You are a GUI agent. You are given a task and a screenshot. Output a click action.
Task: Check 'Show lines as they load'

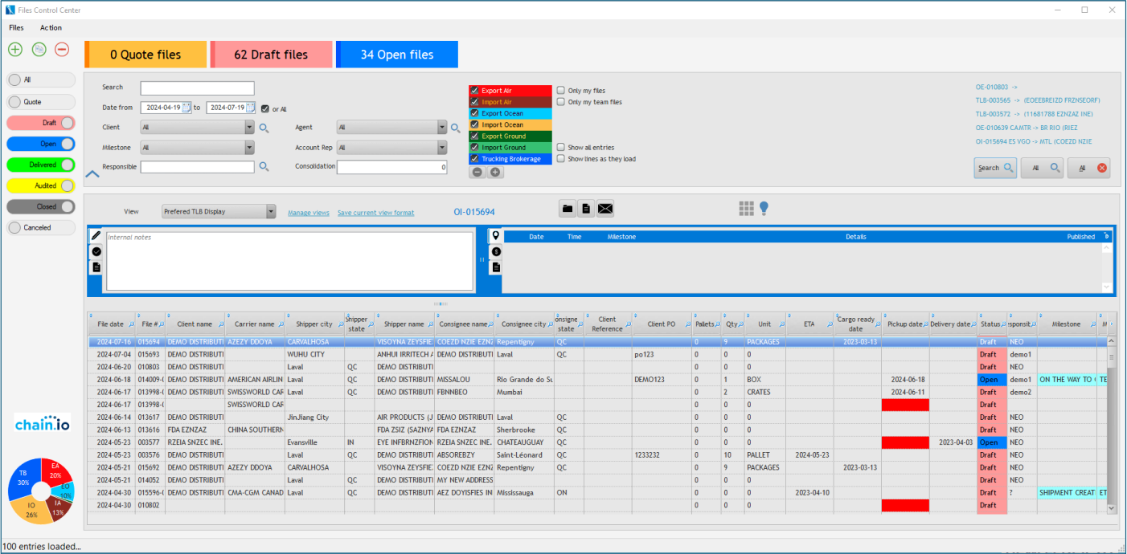(x=561, y=159)
